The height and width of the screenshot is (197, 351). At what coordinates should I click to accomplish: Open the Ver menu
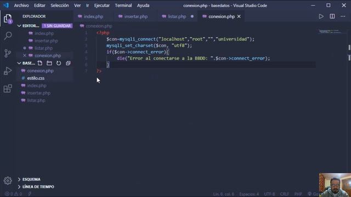tap(77, 5)
